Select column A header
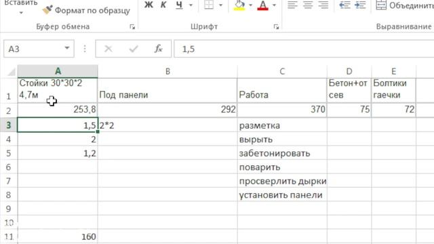434x244 pixels. click(58, 71)
